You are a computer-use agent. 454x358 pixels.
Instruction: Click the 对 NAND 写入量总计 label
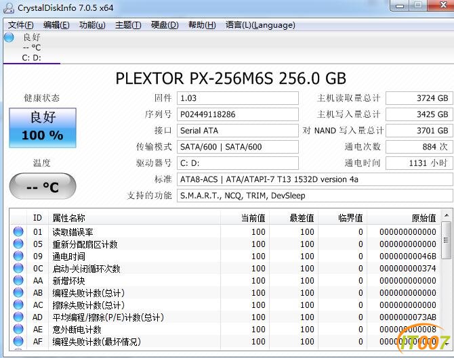pos(343,131)
